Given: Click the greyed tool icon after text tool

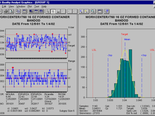Looking at the screenshot, I should pos(63,11).
